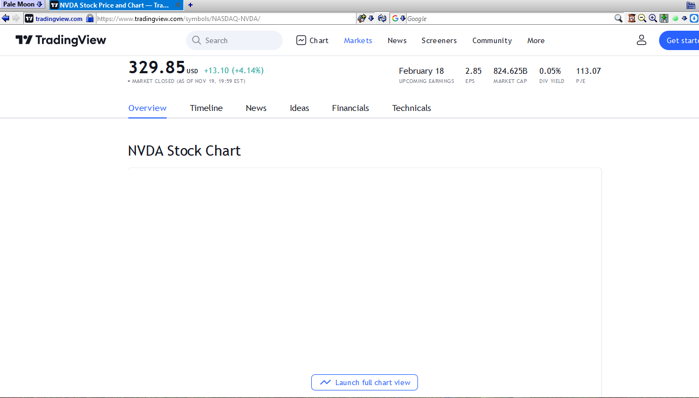This screenshot has width=699, height=398.
Task: Switch to the Technicals tab
Action: 412,108
